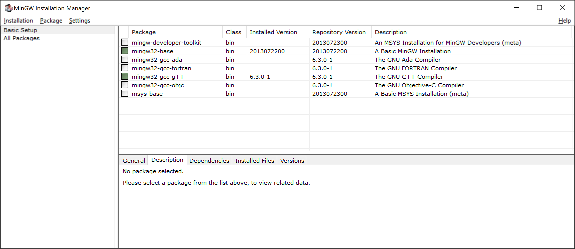575x249 pixels.
Task: Open the Package menu
Action: click(x=51, y=21)
